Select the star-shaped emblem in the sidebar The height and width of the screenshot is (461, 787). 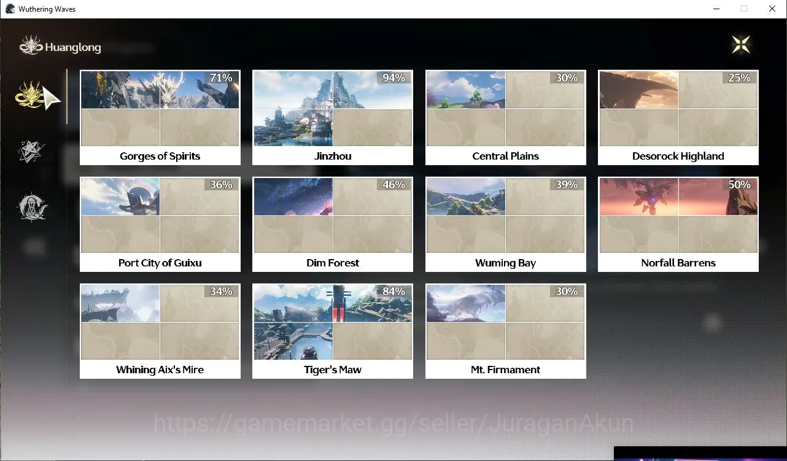(32, 152)
